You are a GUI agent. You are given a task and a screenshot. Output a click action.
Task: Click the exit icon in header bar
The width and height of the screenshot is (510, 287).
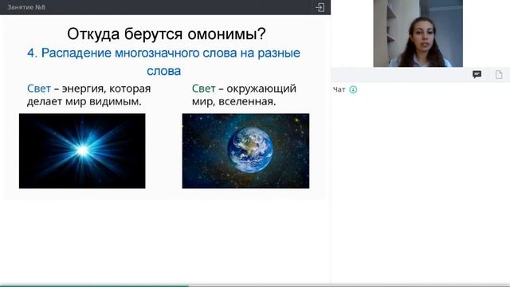tap(320, 7)
